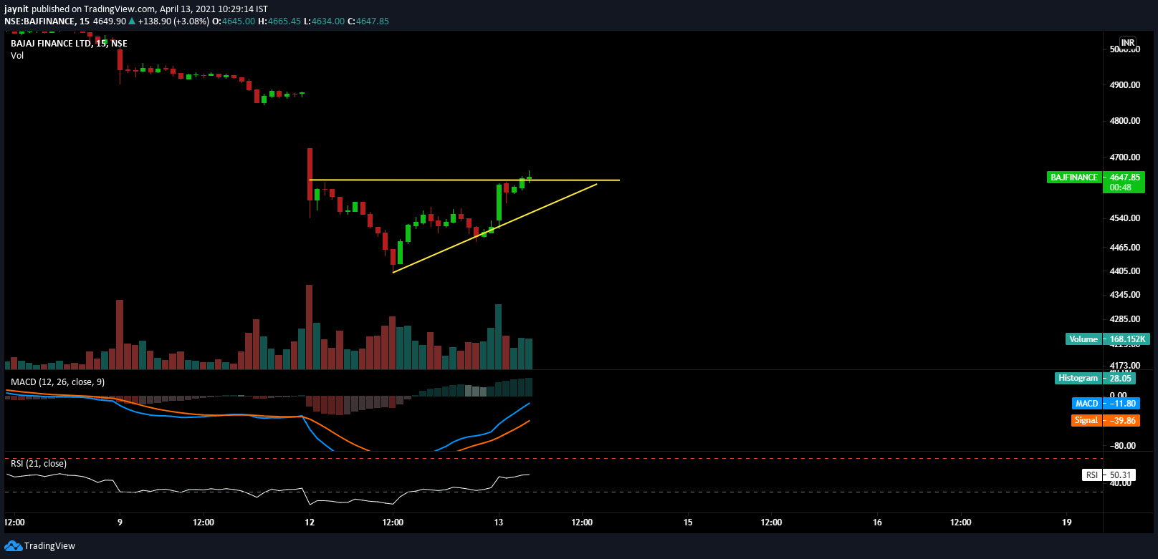The height and width of the screenshot is (559, 1158).
Task: Select the MACD (12, 26, close, 9) legend
Action: point(57,382)
